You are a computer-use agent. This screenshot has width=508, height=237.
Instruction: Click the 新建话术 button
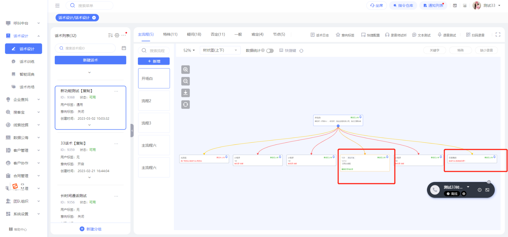point(90,60)
